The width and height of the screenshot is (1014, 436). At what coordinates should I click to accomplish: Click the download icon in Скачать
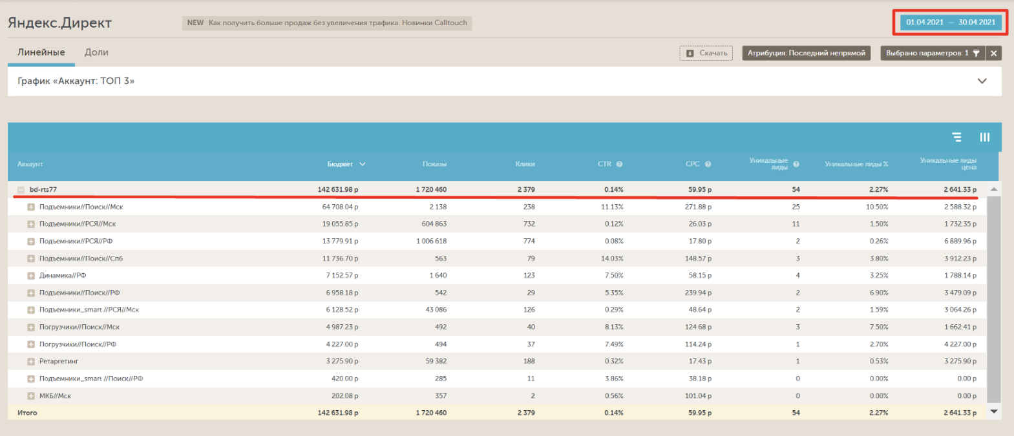(690, 53)
